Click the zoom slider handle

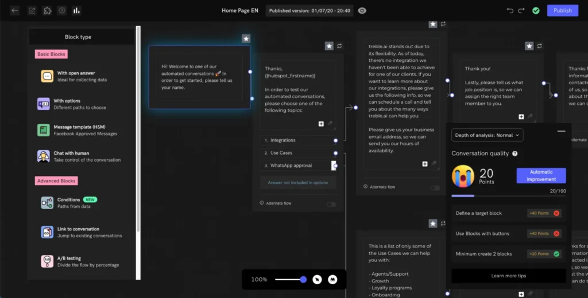pyautogui.click(x=303, y=280)
